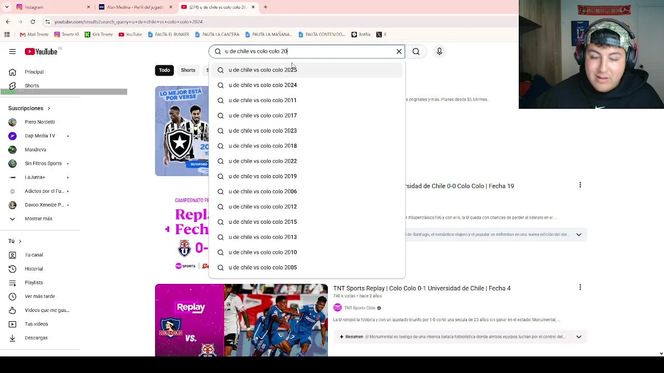664x373 pixels.
Task: Expand the Resumen of the Fecha 19 video
Action: pyautogui.click(x=579, y=234)
